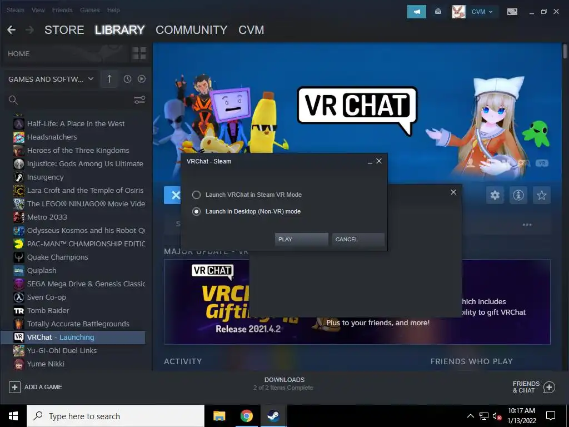Click PLAY in the VRChat dialog
569x427 pixels.
coord(301,239)
